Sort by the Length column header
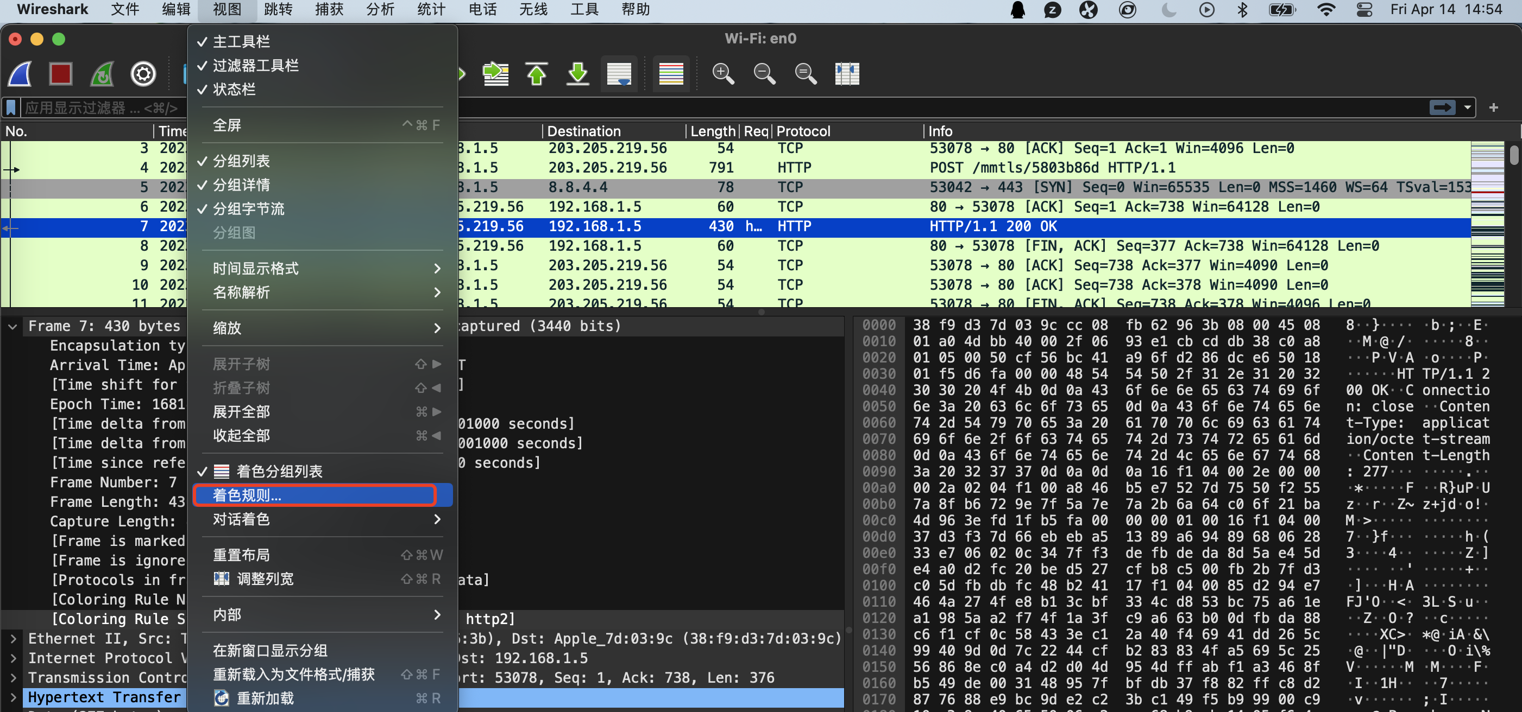This screenshot has width=1522, height=712. pos(713,131)
